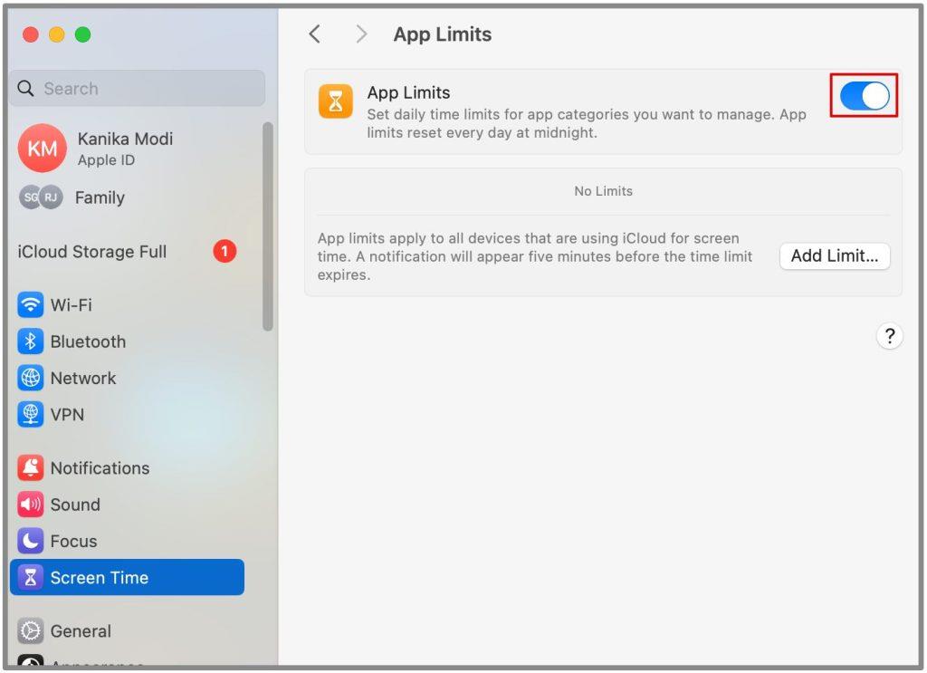Go back with the left chevron
927x673 pixels.
[314, 34]
